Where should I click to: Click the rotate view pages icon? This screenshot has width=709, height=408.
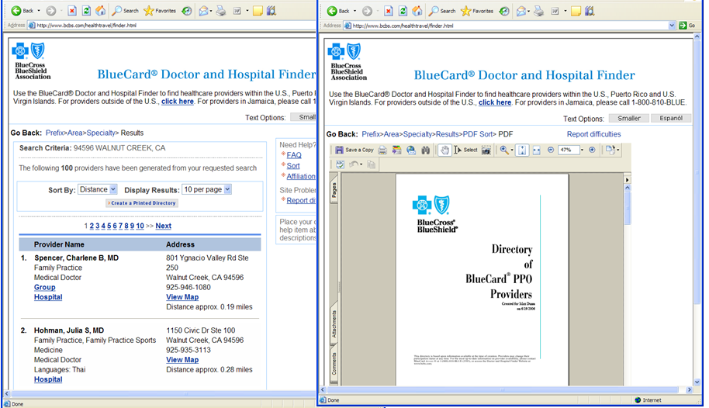610,150
